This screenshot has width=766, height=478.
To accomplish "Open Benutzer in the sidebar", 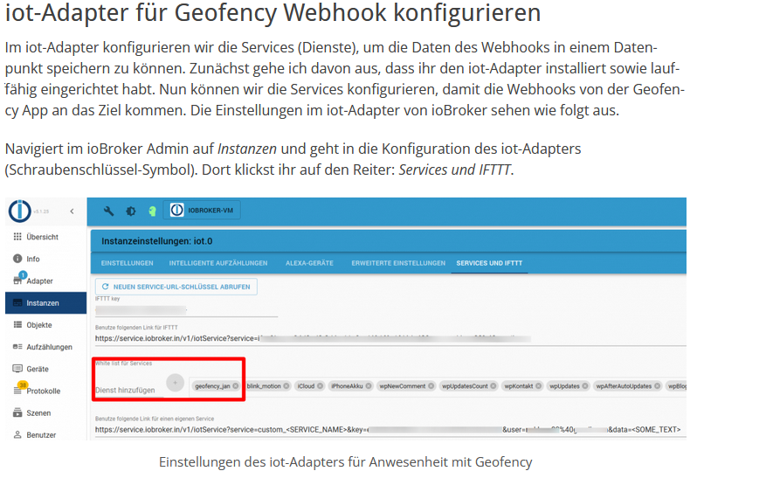I will 46,434.
